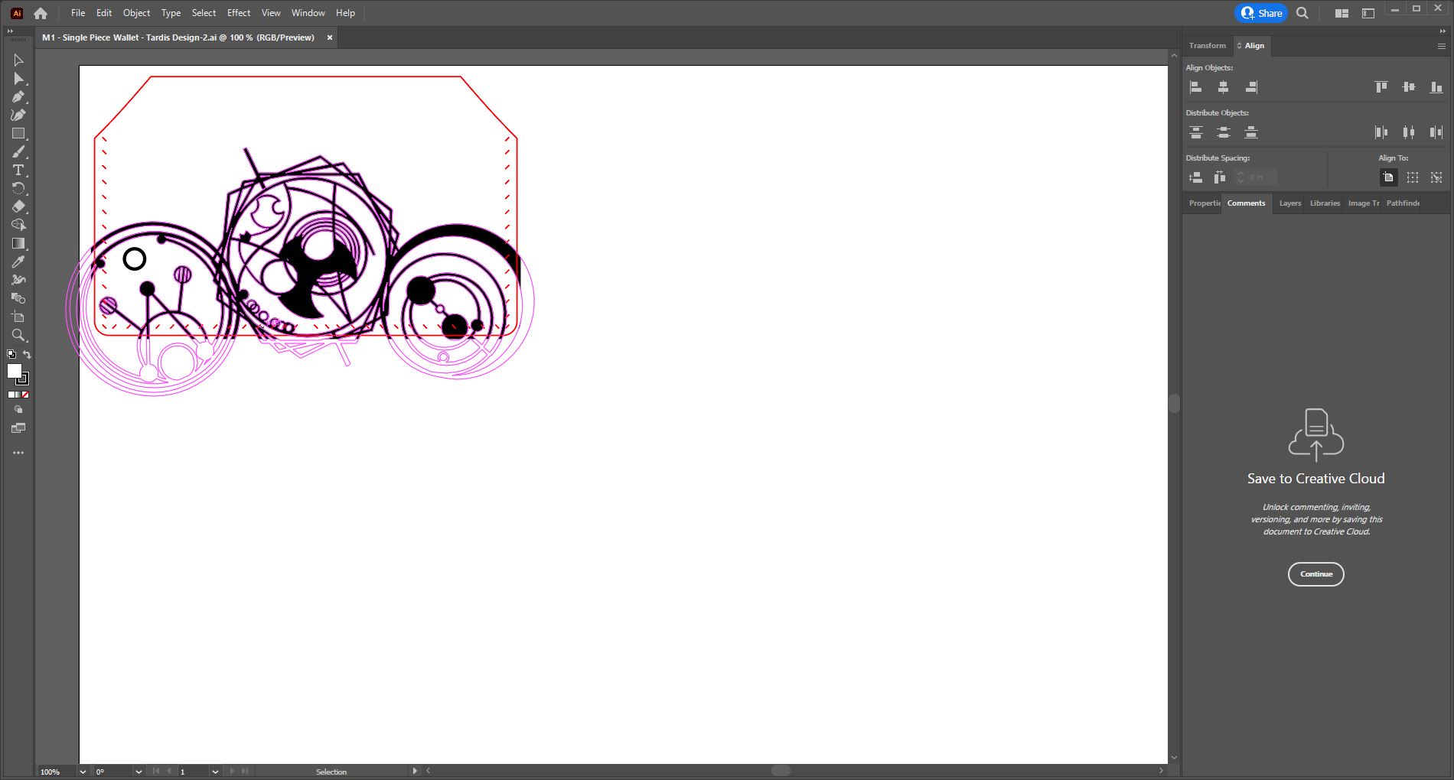Set fill mode to None
This screenshot has height=780, width=1454.
[25, 395]
